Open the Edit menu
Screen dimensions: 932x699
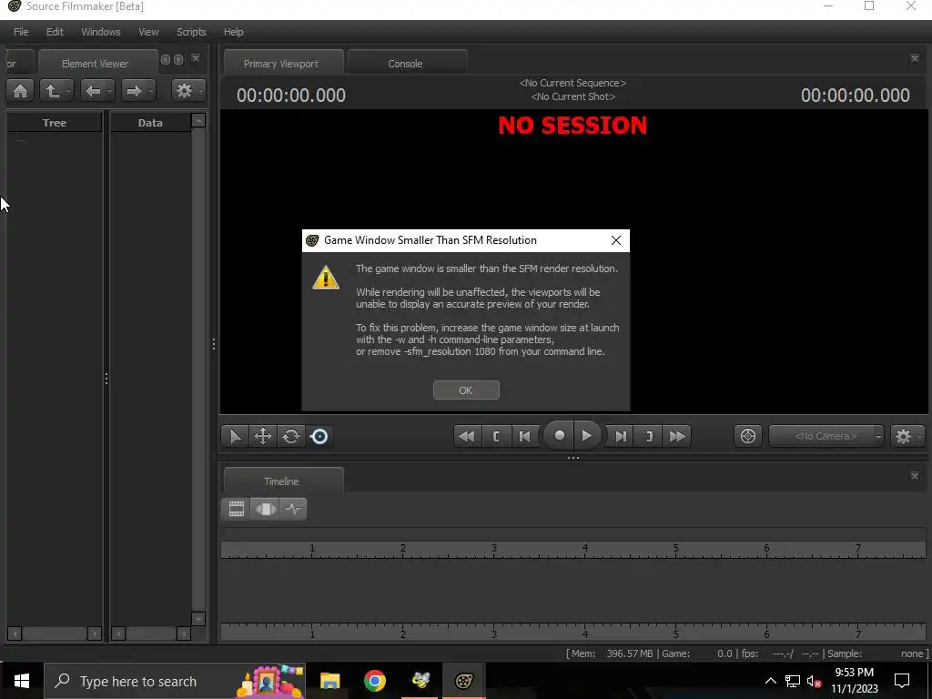55,32
